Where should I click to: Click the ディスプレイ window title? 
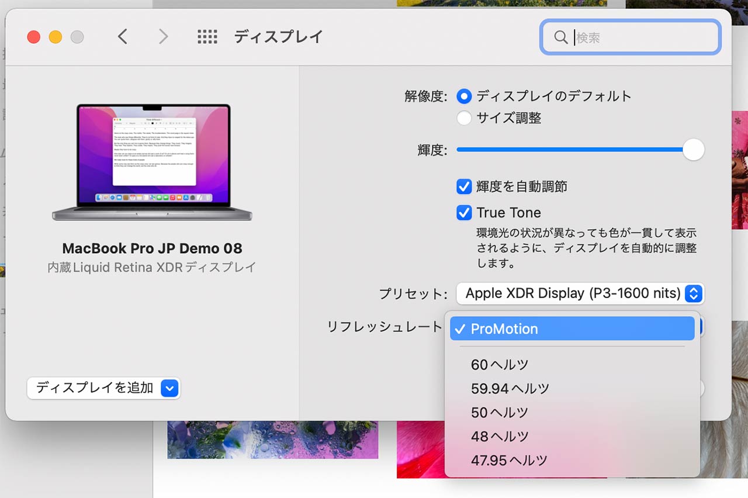click(278, 37)
